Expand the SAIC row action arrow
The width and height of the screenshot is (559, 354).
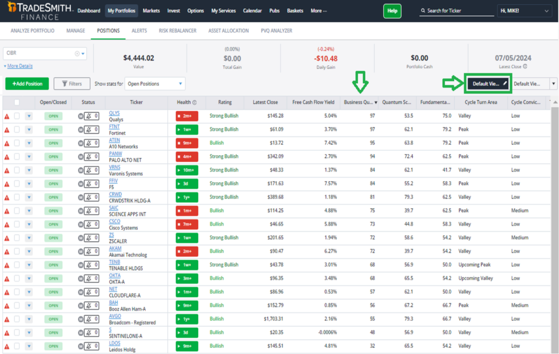[x=29, y=211]
